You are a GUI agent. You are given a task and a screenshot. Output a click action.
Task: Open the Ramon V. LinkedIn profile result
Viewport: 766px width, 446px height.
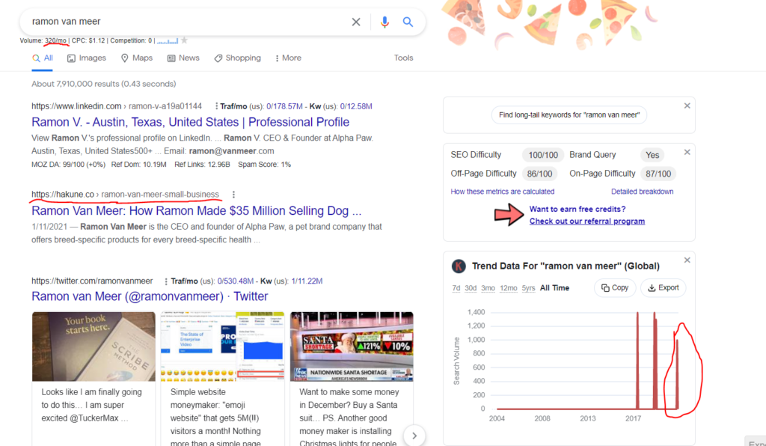190,122
